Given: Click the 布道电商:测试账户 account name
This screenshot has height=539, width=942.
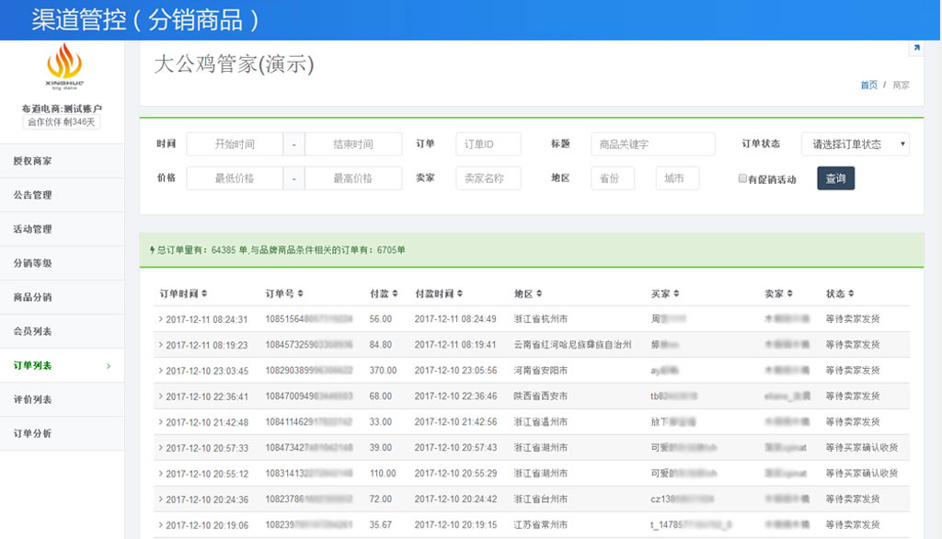Looking at the screenshot, I should (62, 109).
